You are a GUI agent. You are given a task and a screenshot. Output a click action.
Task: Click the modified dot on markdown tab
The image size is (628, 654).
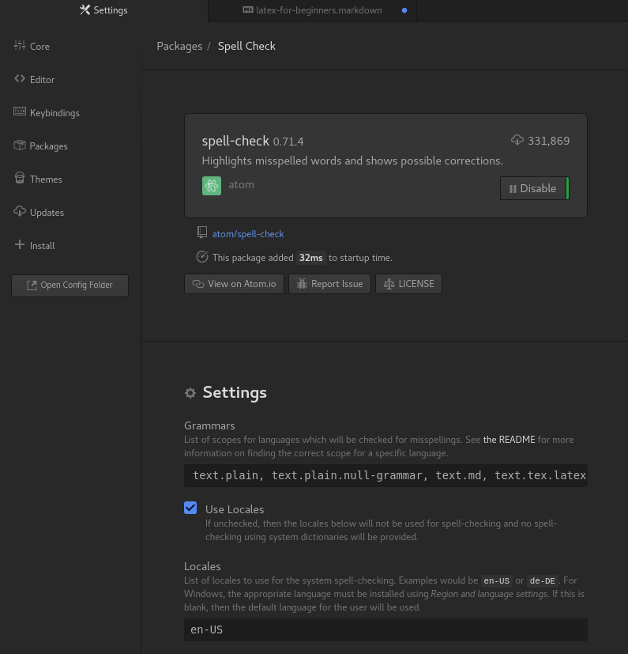[x=404, y=10]
